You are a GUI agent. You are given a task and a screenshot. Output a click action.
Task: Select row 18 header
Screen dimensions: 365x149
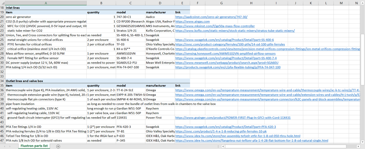[2, 8]
